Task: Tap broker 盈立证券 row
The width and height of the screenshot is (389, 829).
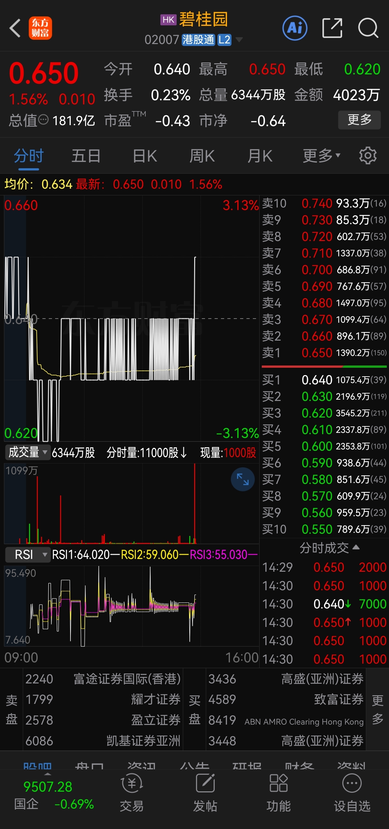Action: click(103, 720)
